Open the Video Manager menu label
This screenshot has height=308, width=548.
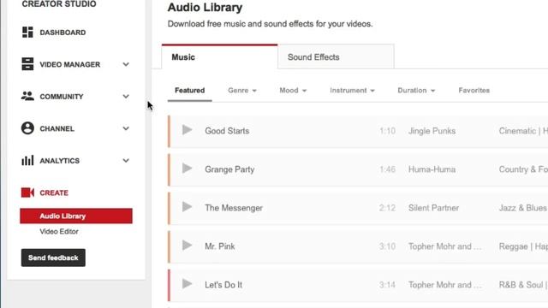point(70,65)
